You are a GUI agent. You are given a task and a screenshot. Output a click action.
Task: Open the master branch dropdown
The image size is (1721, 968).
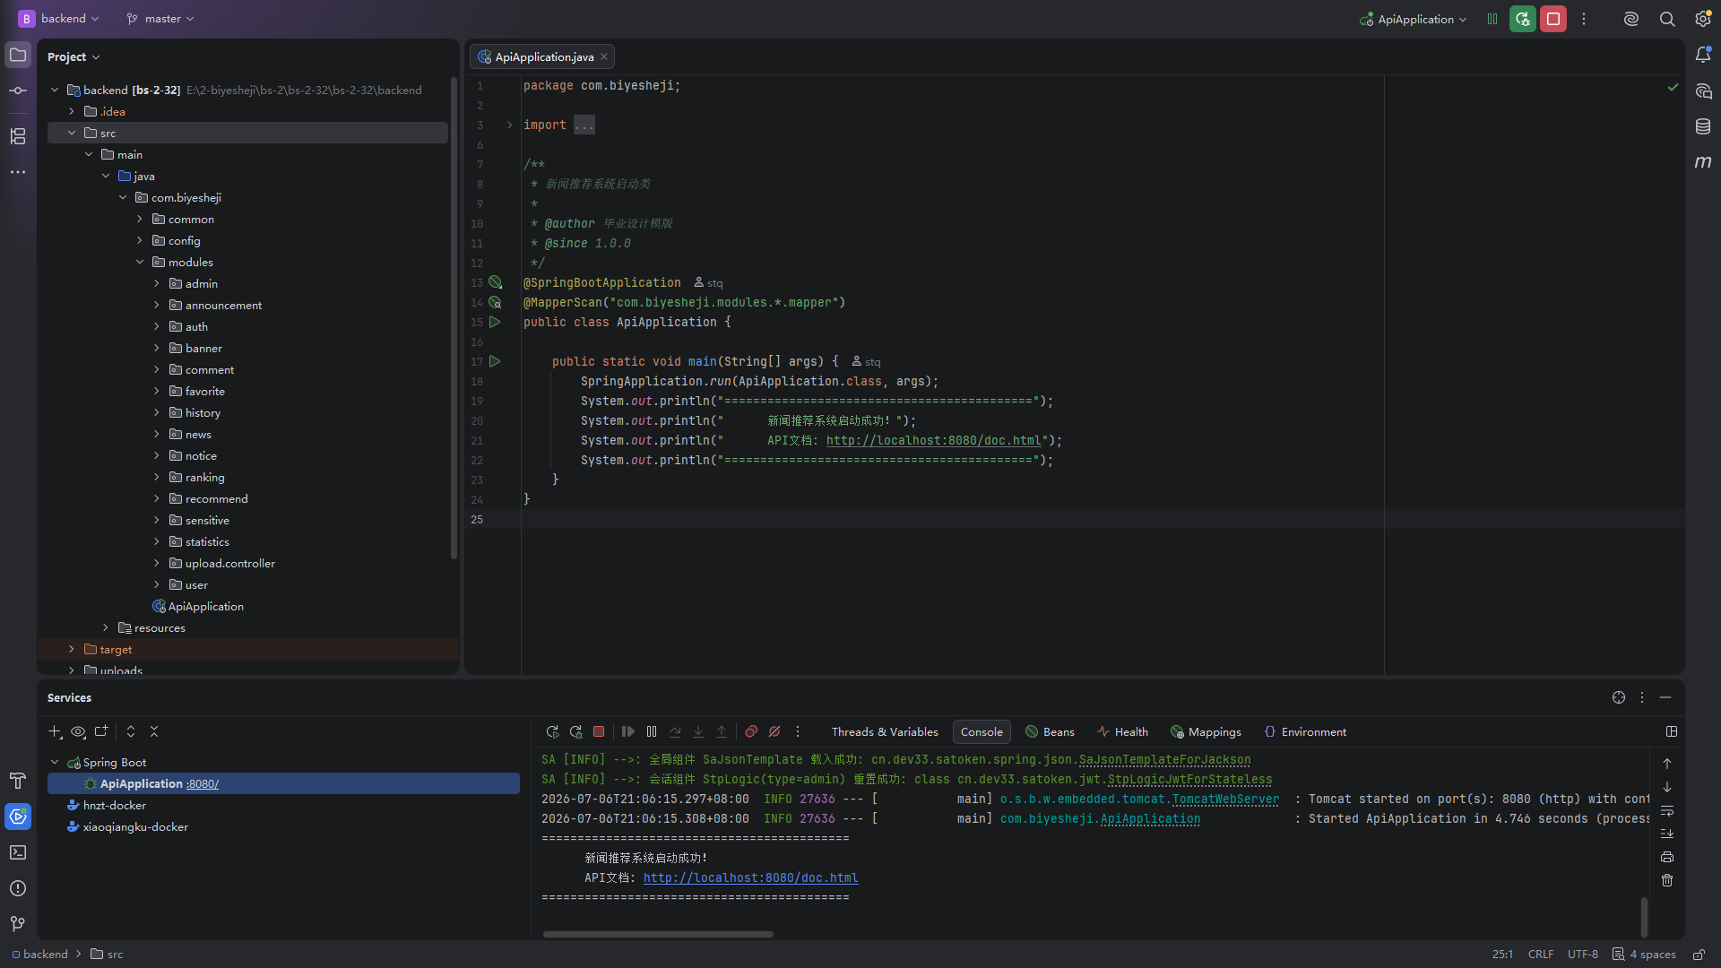[x=160, y=19]
